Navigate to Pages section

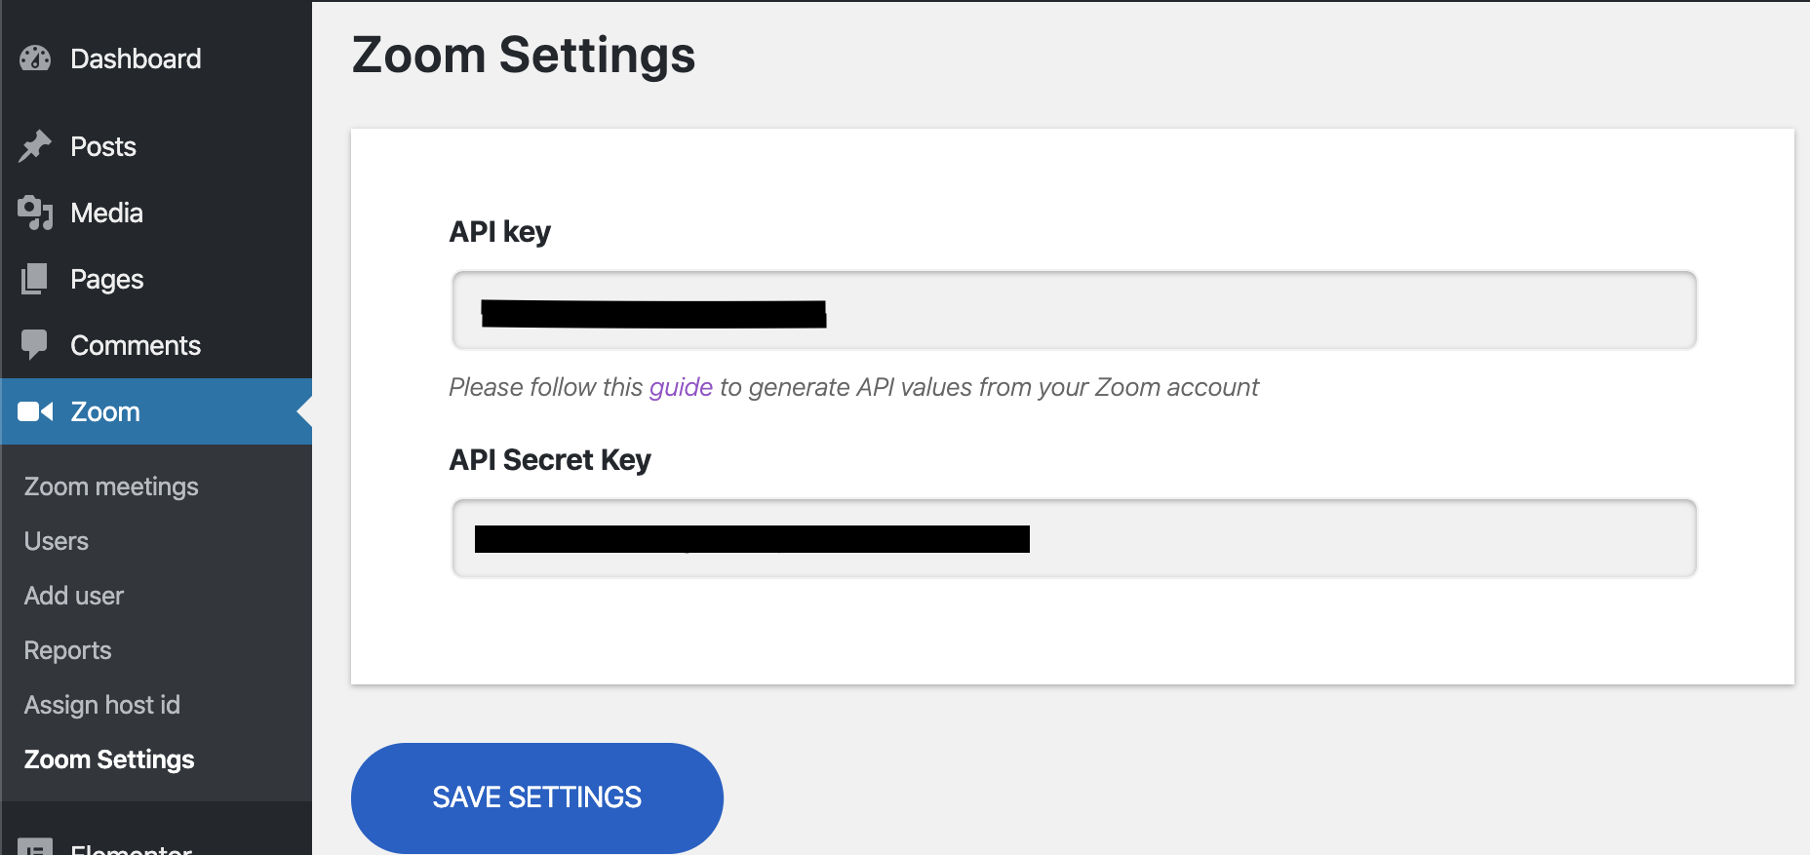[106, 279]
